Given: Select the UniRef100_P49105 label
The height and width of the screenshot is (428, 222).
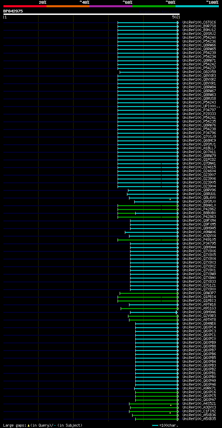Looking at the screenshot, I should tap(199, 239).
